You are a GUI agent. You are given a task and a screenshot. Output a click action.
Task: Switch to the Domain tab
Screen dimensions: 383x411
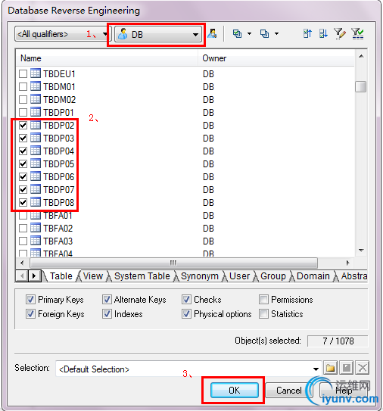[313, 276]
